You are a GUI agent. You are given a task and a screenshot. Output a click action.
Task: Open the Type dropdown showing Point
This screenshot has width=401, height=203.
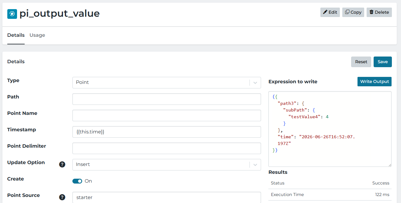(167, 83)
